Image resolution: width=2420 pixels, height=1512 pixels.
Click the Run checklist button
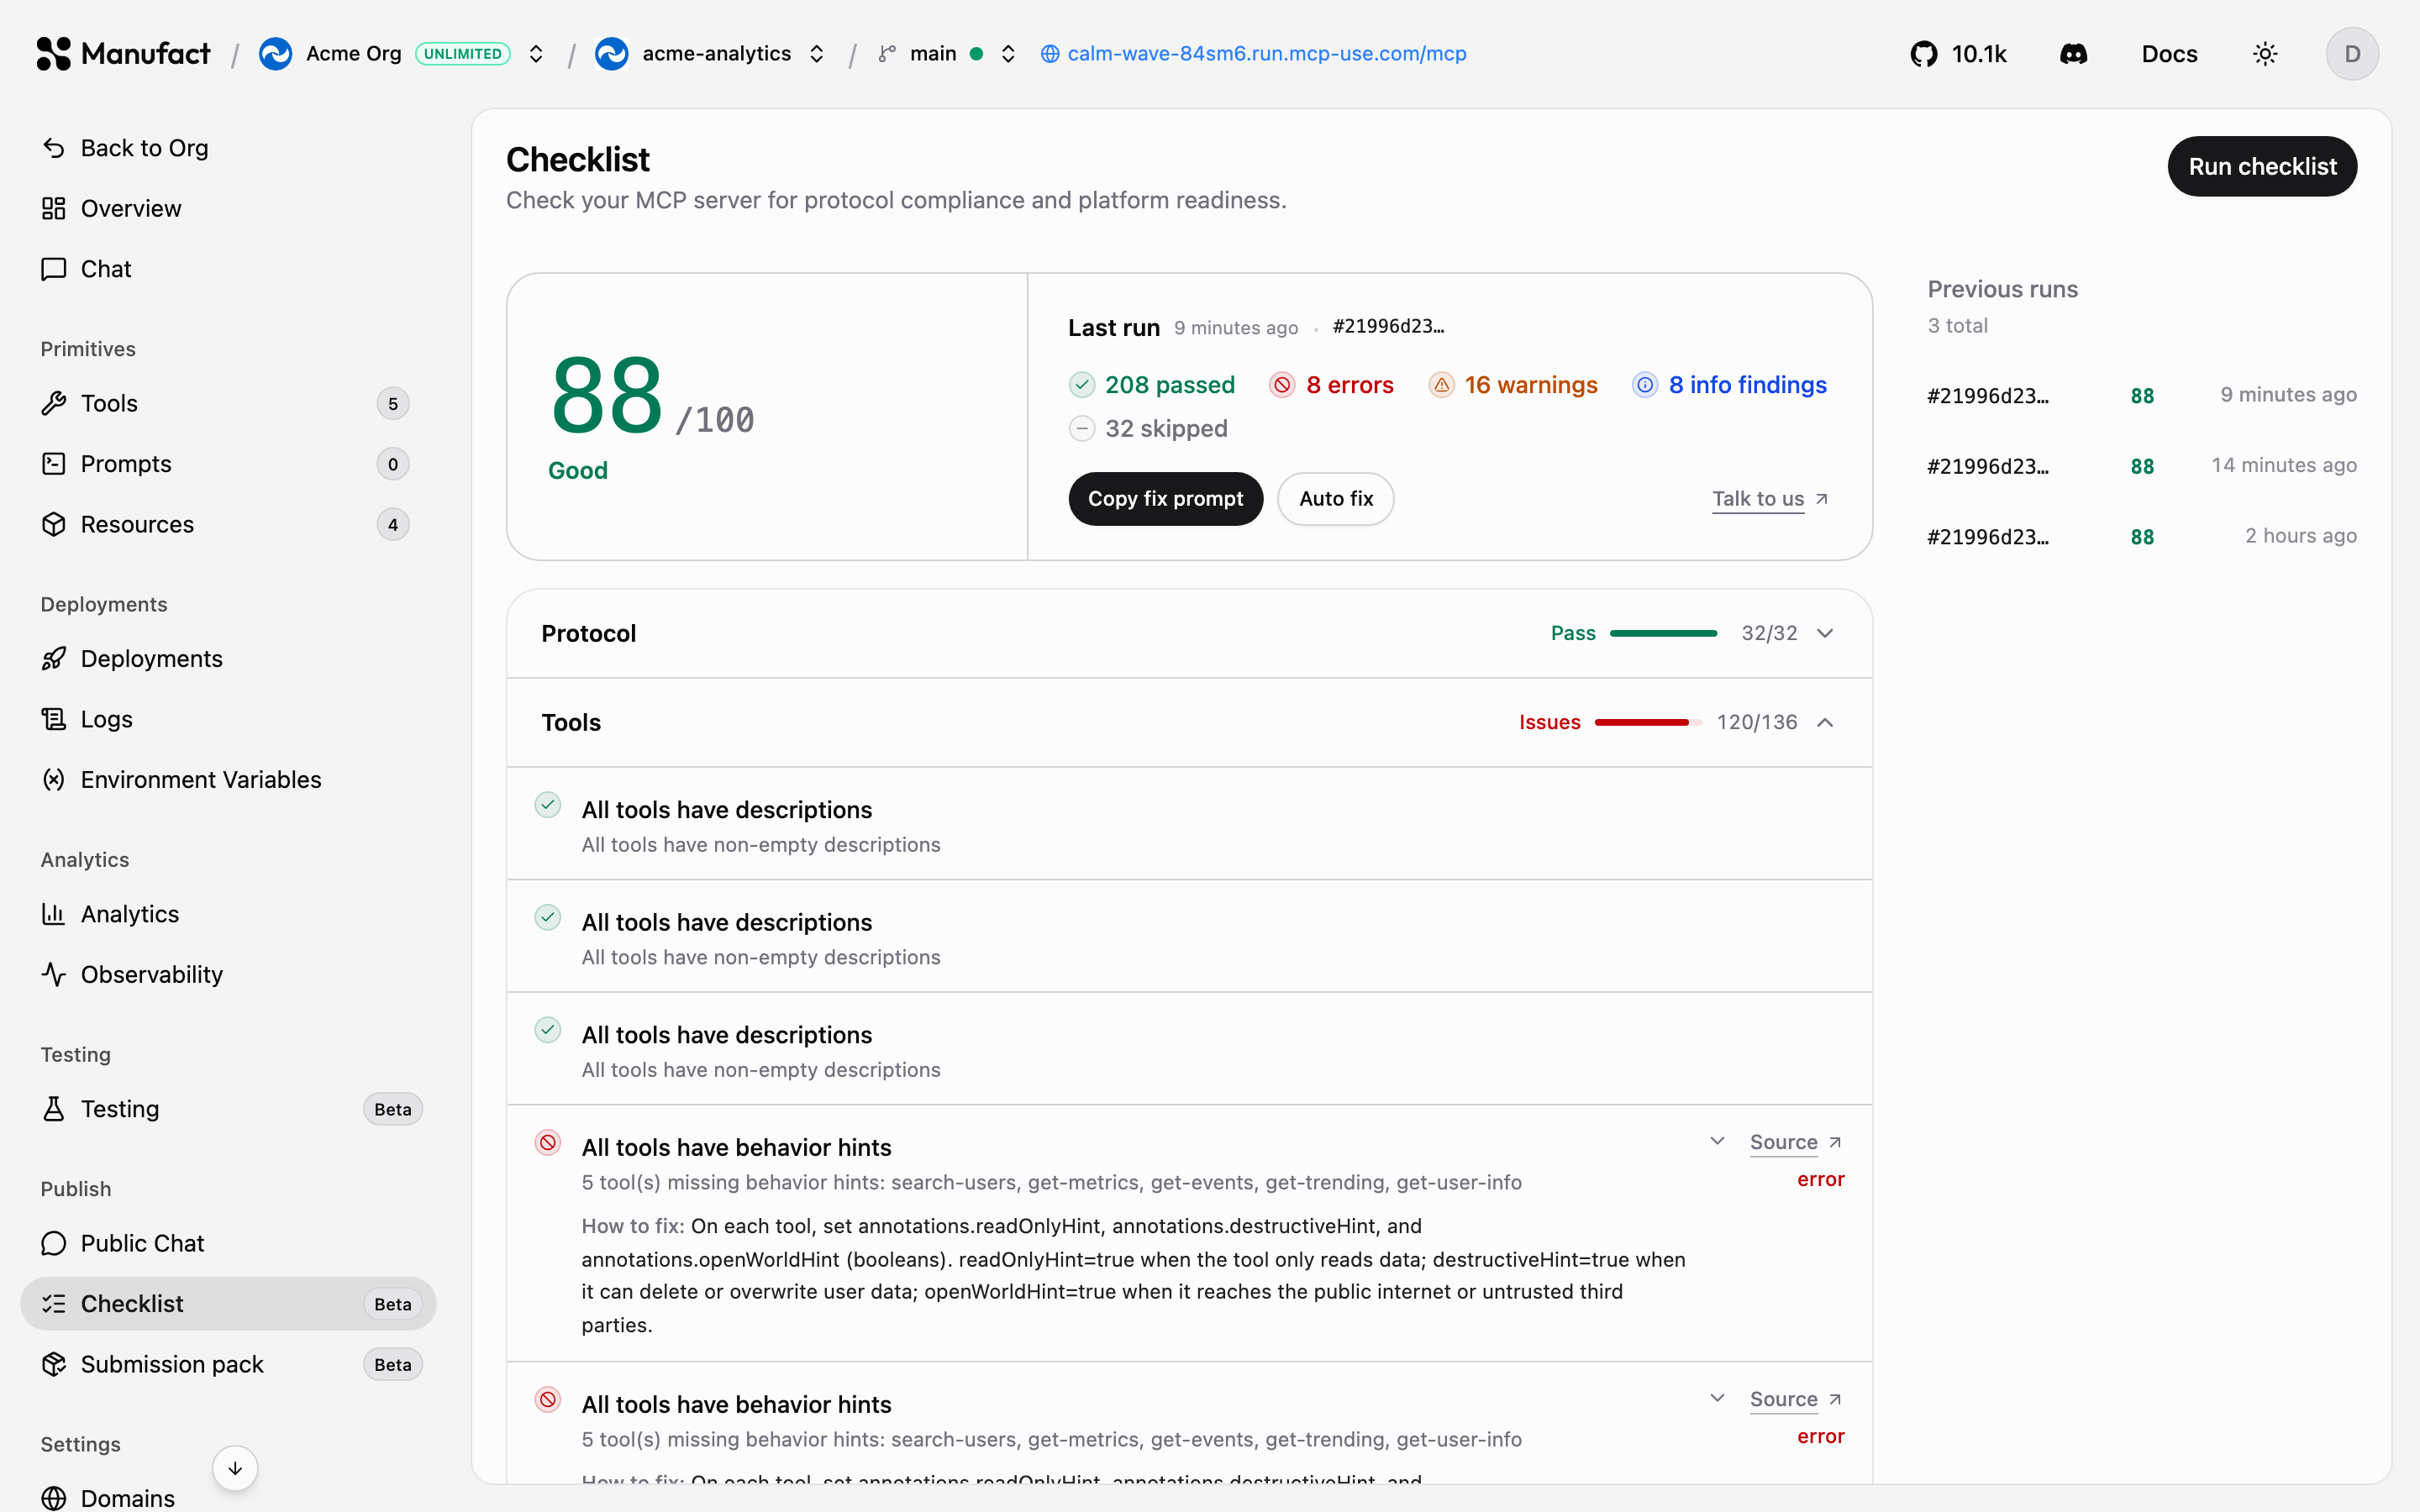click(2262, 166)
